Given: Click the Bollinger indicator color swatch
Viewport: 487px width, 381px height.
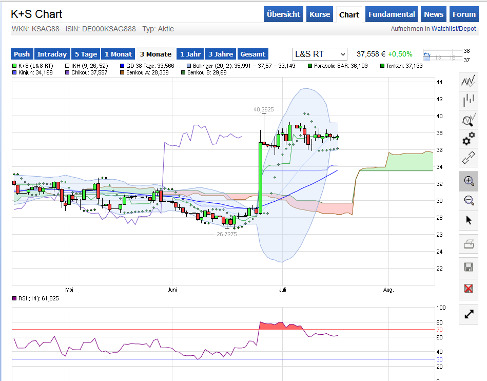Looking at the screenshot, I should [189, 66].
